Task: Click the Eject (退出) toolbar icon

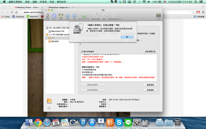Action: (x=74, y=16)
